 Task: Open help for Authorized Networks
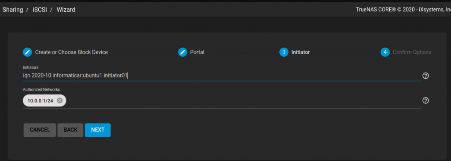coord(426,100)
